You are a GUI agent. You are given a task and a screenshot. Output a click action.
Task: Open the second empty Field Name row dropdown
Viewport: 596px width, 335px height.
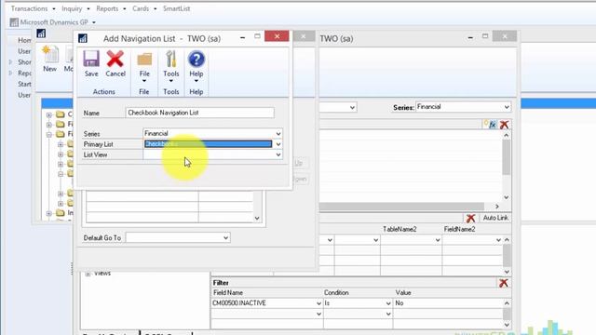318,314
